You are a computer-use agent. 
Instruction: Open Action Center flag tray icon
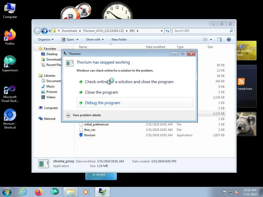click(224, 192)
